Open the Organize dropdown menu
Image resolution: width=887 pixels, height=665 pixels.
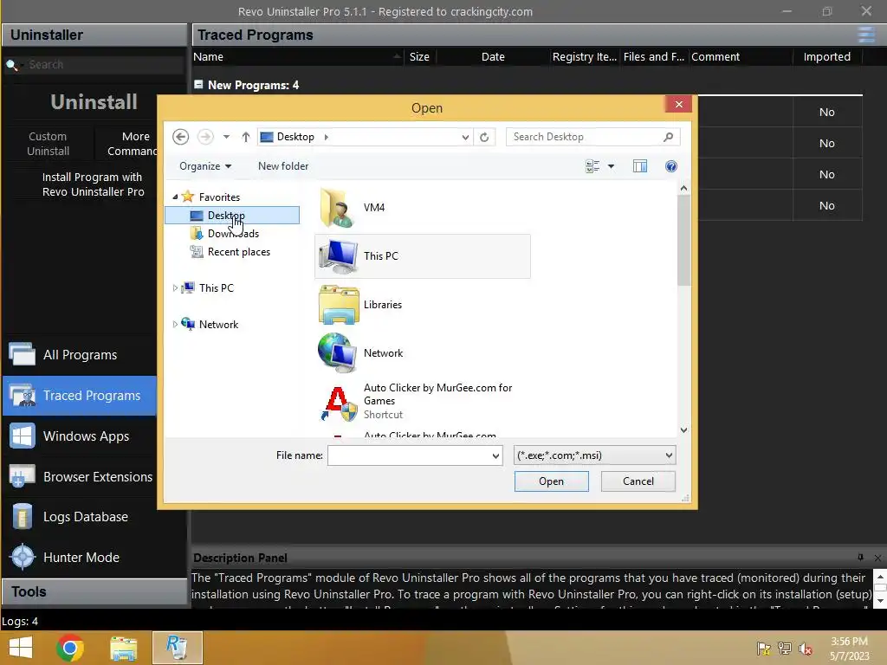pos(204,166)
